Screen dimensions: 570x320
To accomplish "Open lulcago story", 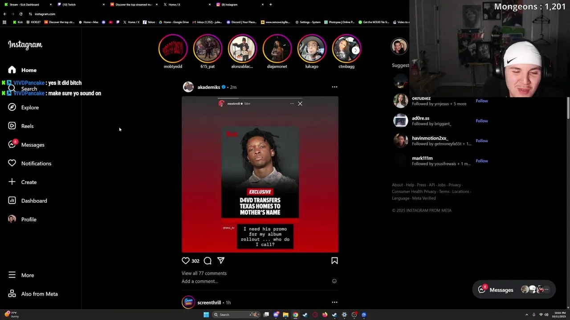I will (312, 48).
